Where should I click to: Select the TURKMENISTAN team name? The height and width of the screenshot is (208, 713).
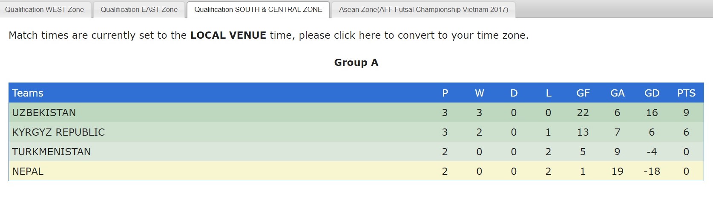coord(51,152)
